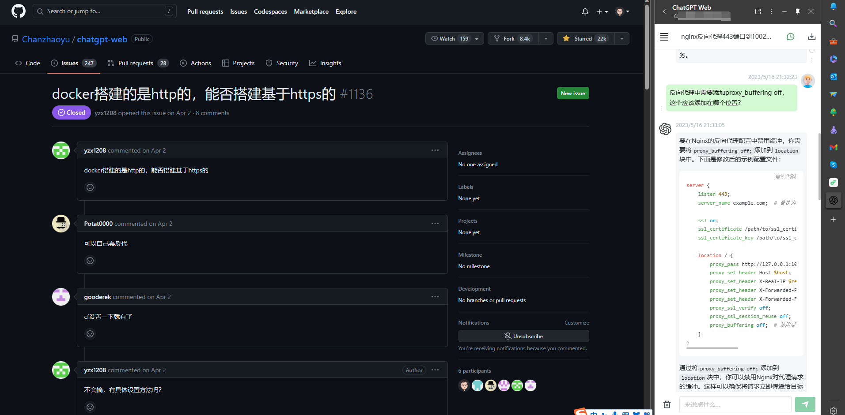Image resolution: width=845 pixels, height=415 pixels.
Task: Open the notifications bell in the sidebar
Action: [834, 6]
